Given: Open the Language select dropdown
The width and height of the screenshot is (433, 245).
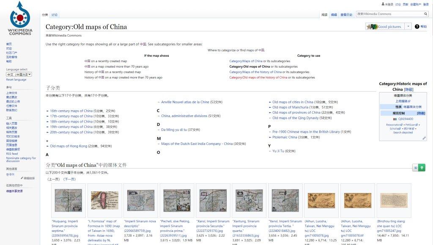Looking at the screenshot, I should [x=19, y=74].
